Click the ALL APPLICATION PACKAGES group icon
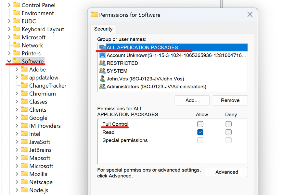This screenshot has width=296, height=195. 102,48
